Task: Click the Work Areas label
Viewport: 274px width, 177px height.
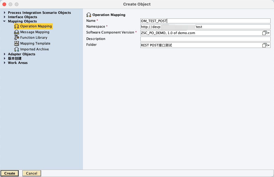Action: [18, 63]
